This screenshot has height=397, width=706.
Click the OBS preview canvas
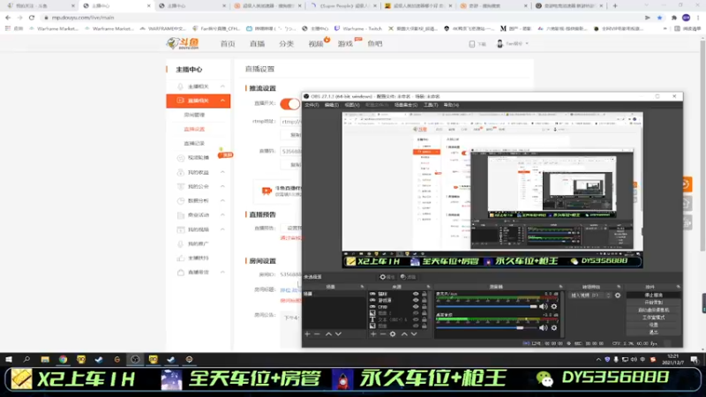492,190
